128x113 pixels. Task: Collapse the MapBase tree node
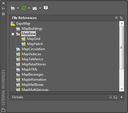[13, 34]
